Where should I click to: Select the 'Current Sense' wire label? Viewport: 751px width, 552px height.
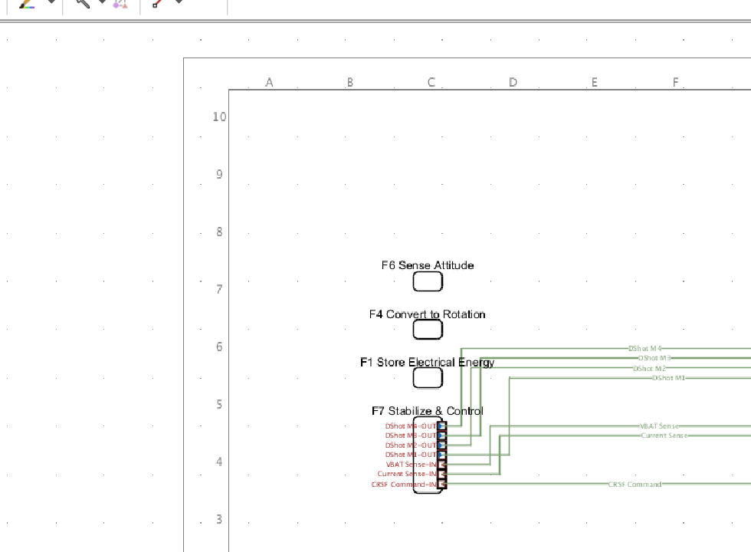click(x=664, y=435)
